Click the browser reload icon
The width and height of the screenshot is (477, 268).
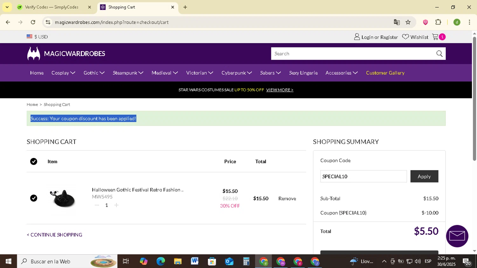pyautogui.click(x=33, y=22)
